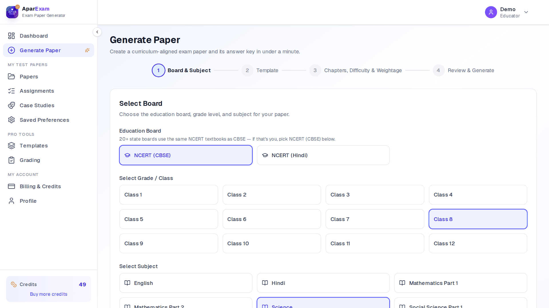
Task: Select Hindi as the subject
Action: click(323, 283)
